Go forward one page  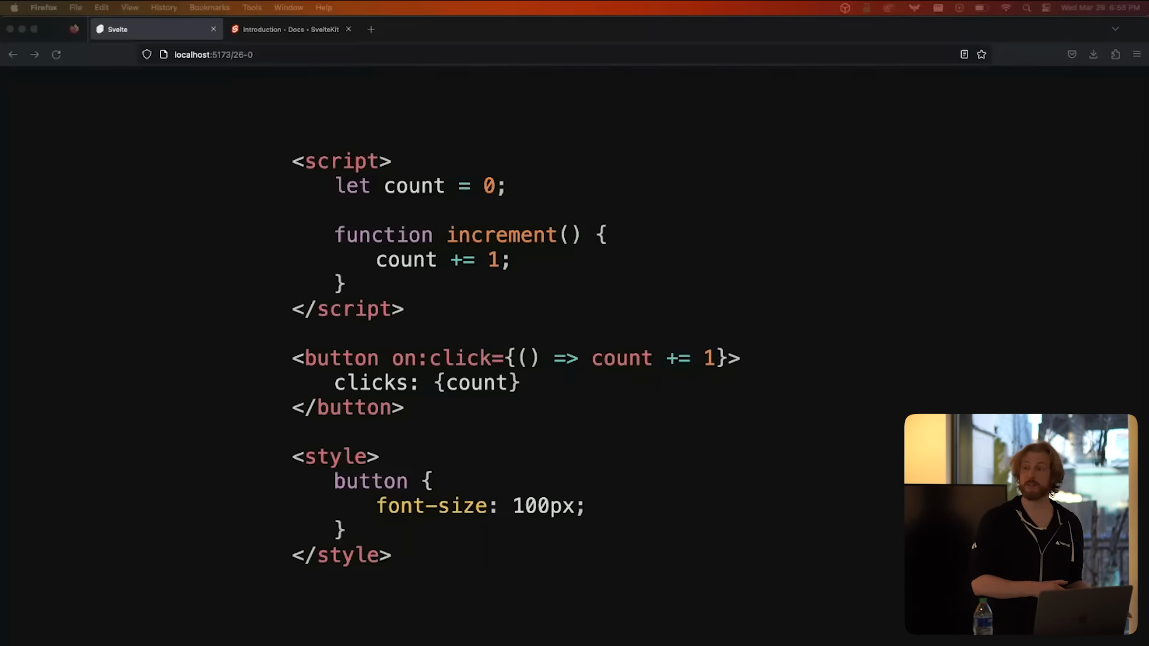[x=35, y=54]
